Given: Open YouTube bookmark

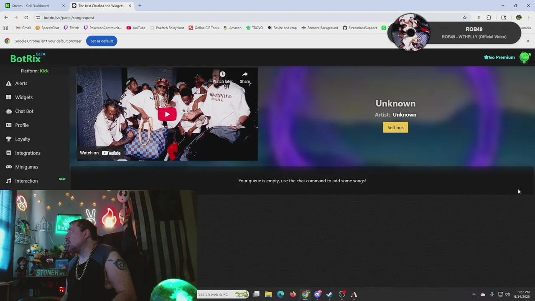Looking at the screenshot, I should (x=136, y=28).
